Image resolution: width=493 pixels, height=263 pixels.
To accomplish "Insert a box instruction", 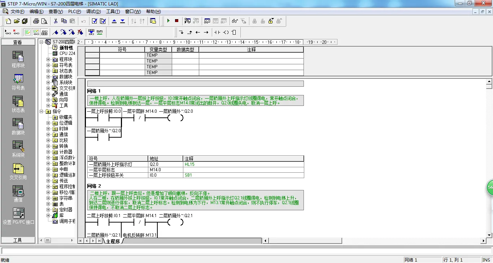I will (234, 32).
